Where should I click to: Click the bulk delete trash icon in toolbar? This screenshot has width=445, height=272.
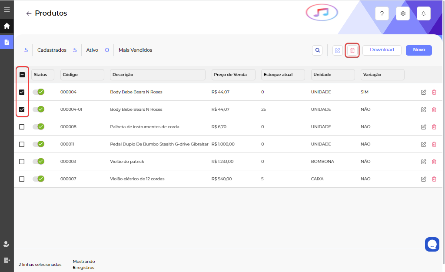tap(352, 50)
